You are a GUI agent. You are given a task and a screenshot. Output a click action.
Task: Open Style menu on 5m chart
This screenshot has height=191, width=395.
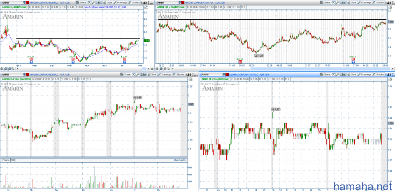click(352, 74)
